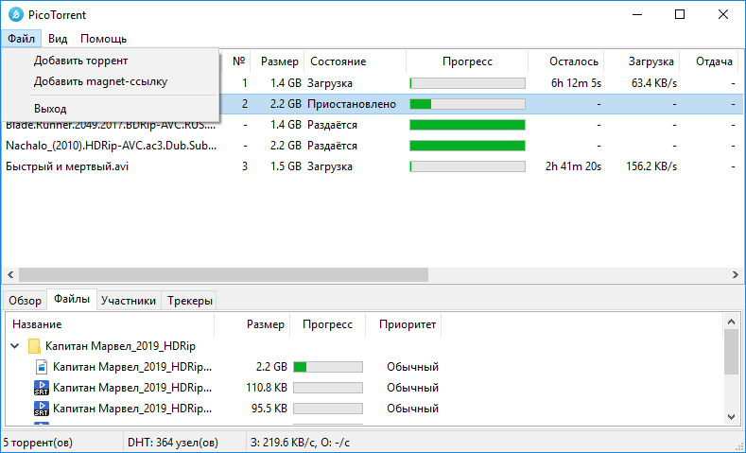Click Обычный priority of 2.2 GB file
The height and width of the screenshot is (453, 746).
pos(412,367)
